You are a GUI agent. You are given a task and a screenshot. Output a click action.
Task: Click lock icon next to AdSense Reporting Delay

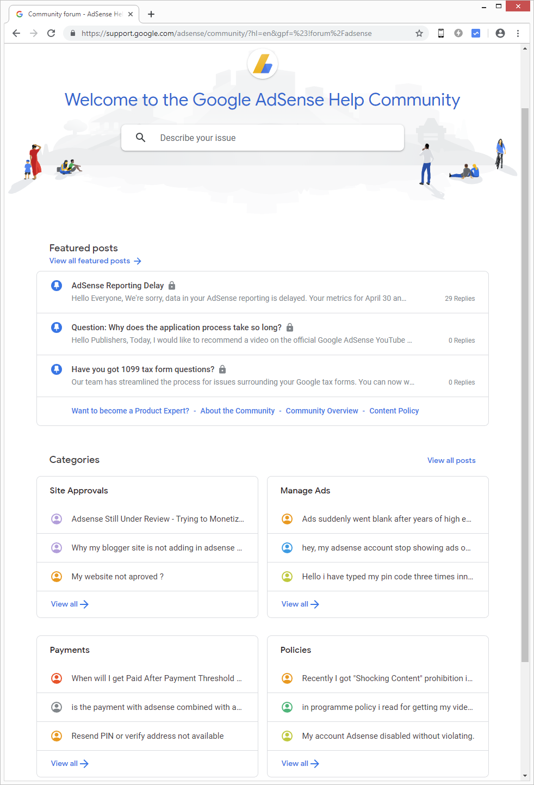point(172,286)
